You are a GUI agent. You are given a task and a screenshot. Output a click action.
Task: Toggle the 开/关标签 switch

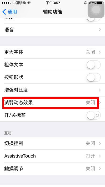click(93, 115)
